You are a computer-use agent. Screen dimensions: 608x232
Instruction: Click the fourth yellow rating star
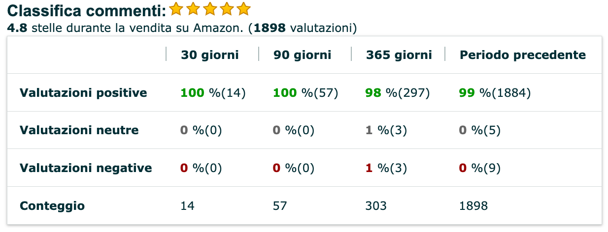pos(227,9)
